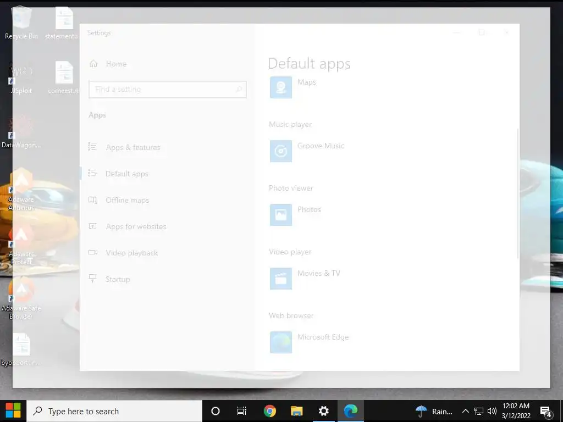Open Cortana circle on taskbar
This screenshot has width=563, height=422.
tap(216, 411)
